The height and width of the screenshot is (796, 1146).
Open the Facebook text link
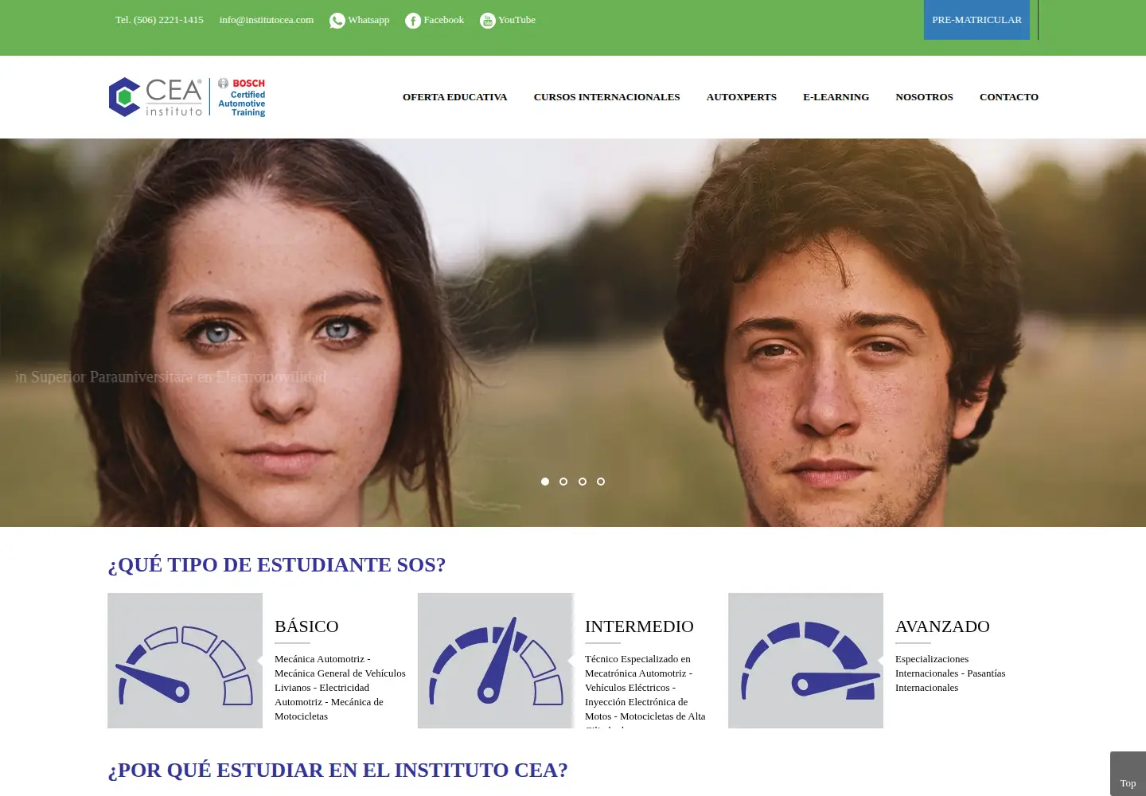[444, 20]
